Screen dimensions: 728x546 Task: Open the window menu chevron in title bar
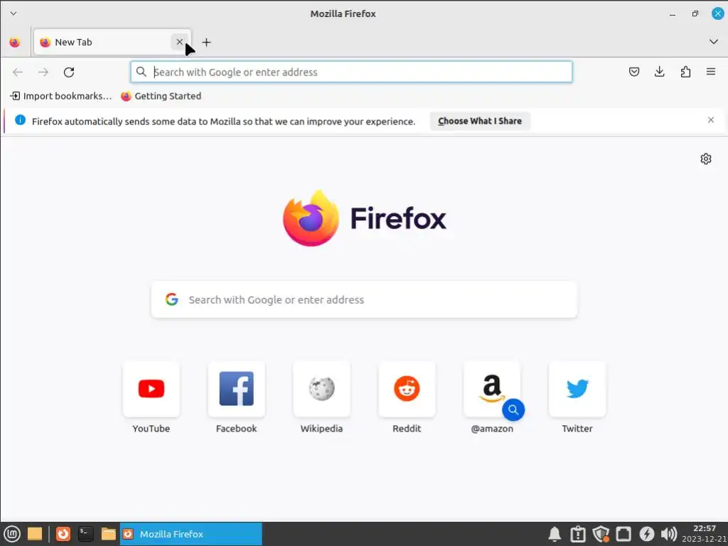coord(14,14)
